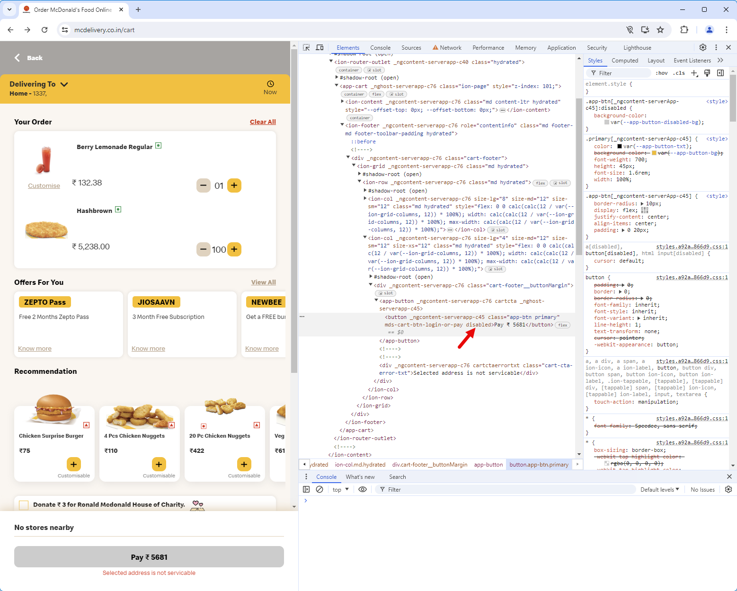Click the Back button in cart
Screen dimensions: 737x591
tap(28, 58)
